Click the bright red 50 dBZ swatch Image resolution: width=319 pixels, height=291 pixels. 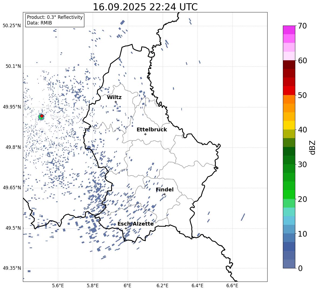pyautogui.click(x=289, y=91)
